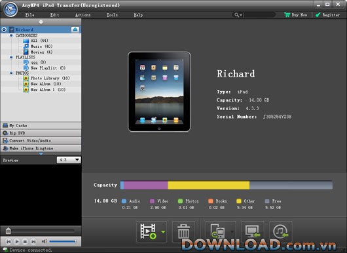Collapse the CATEGORIES group
The width and height of the screenshot is (347, 253).
coord(11,35)
